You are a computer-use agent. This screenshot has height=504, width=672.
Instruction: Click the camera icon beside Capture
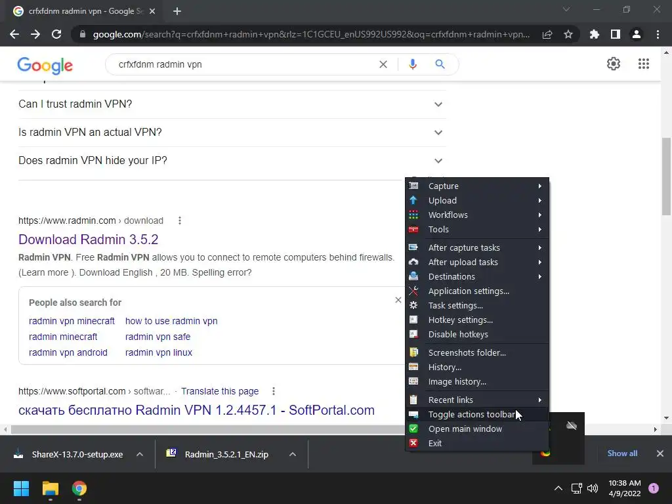click(x=413, y=186)
